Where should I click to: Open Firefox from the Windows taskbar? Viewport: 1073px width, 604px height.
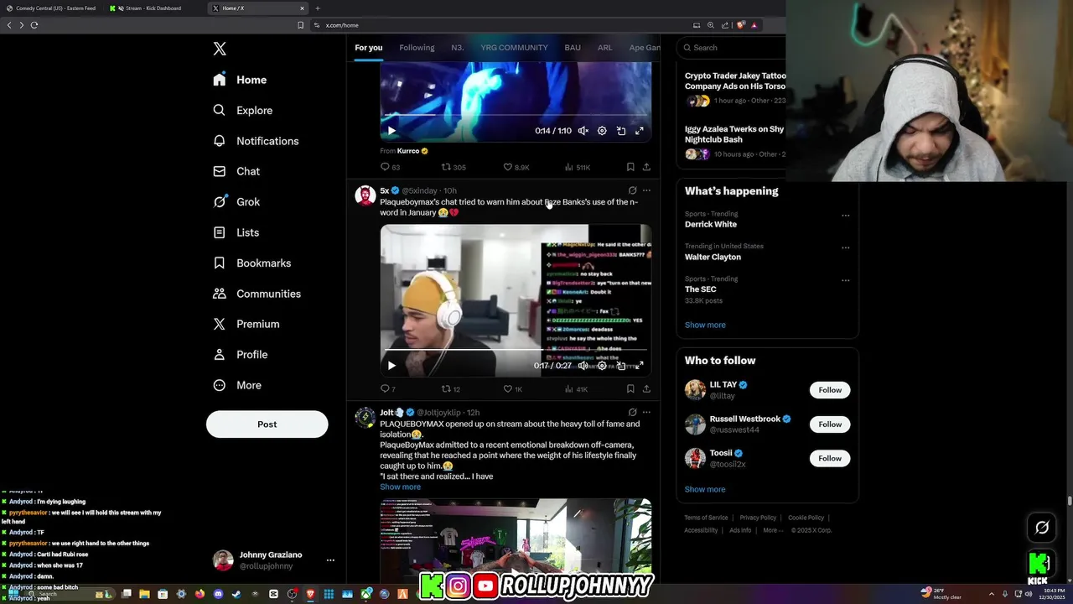coord(200,594)
